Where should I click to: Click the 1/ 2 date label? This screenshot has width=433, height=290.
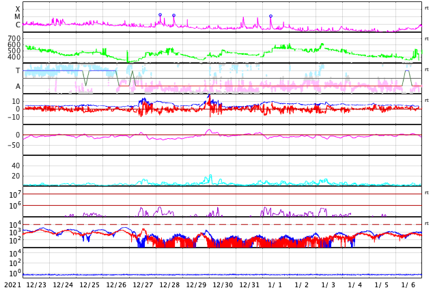pyautogui.click(x=302, y=285)
